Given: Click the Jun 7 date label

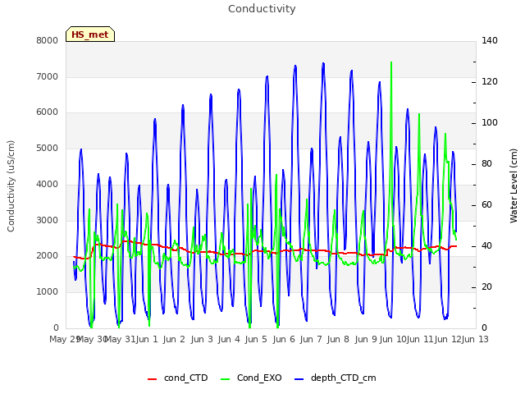Looking at the screenshot, I should click(x=311, y=339).
